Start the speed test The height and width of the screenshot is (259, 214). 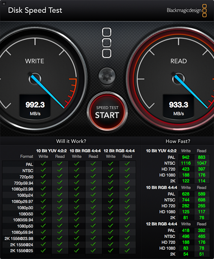(107, 112)
